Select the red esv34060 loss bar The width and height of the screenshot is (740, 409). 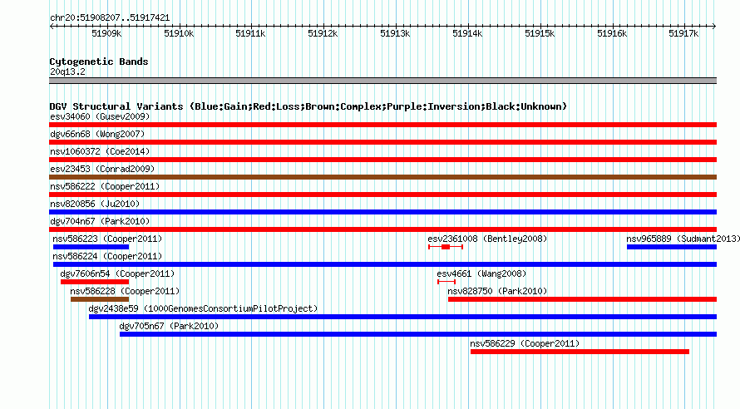coord(382,125)
